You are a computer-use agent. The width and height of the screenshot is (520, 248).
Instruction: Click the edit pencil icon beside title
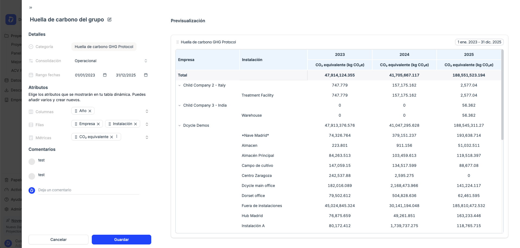click(109, 20)
